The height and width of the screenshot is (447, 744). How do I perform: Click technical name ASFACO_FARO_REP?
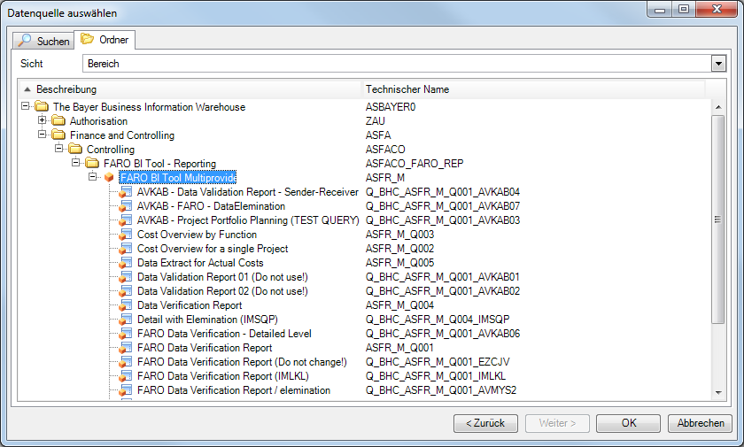coord(415,164)
